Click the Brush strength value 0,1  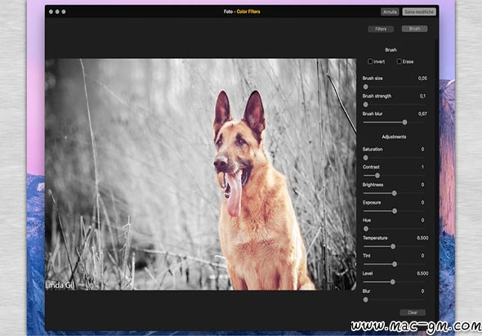(422, 96)
